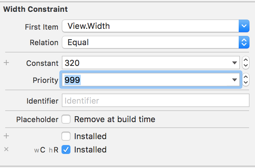The width and height of the screenshot is (255, 168).
Task: Click the Constant field showing 320
Action: (146, 63)
